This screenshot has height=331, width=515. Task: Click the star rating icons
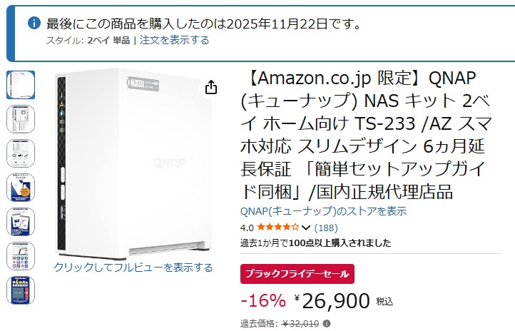(x=278, y=228)
